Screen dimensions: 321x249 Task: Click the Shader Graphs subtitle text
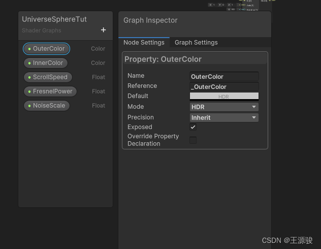41,30
